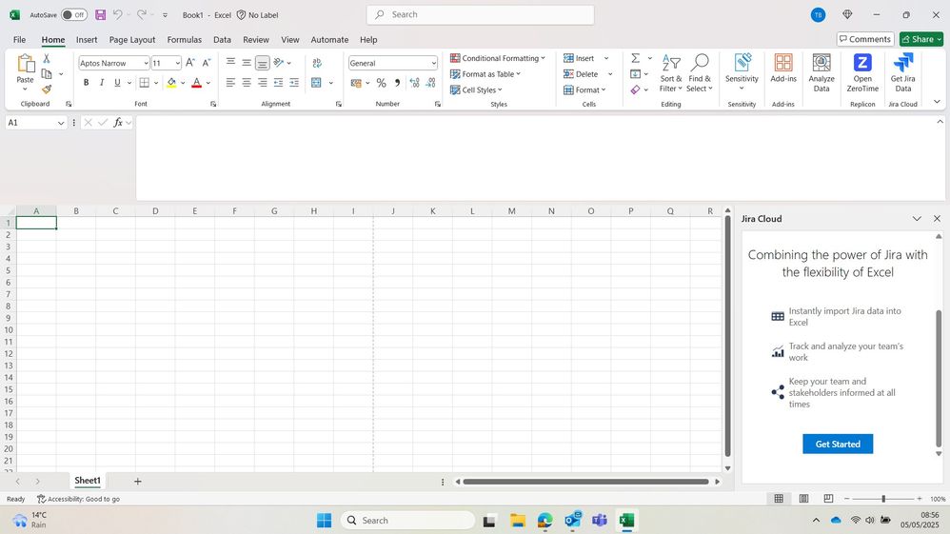Open the font name dropdown
Viewport: 950px width, 534px height.
(x=146, y=63)
